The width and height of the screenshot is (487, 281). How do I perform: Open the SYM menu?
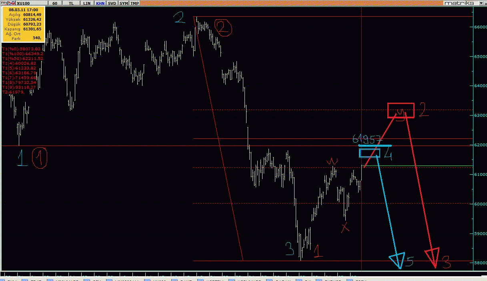[124, 3]
